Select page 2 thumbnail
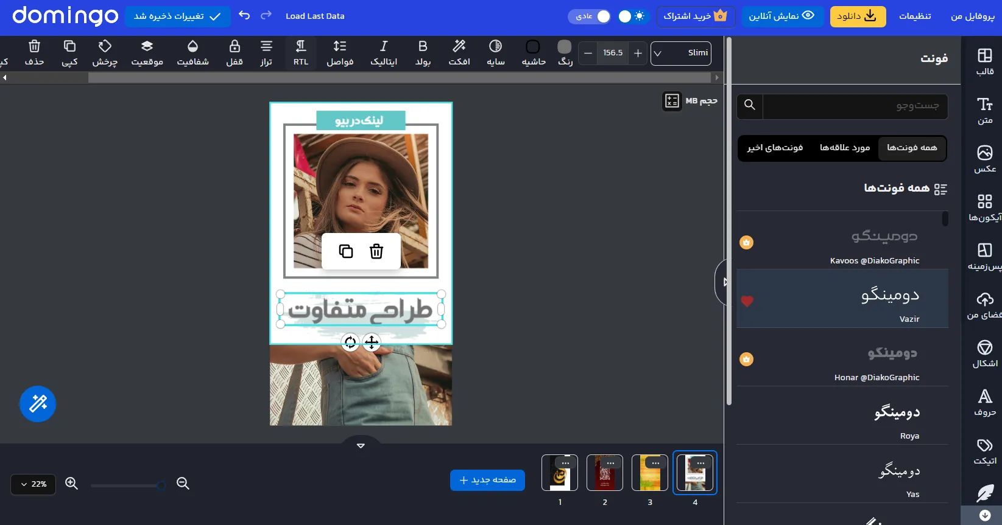The width and height of the screenshot is (1002, 525). [605, 473]
